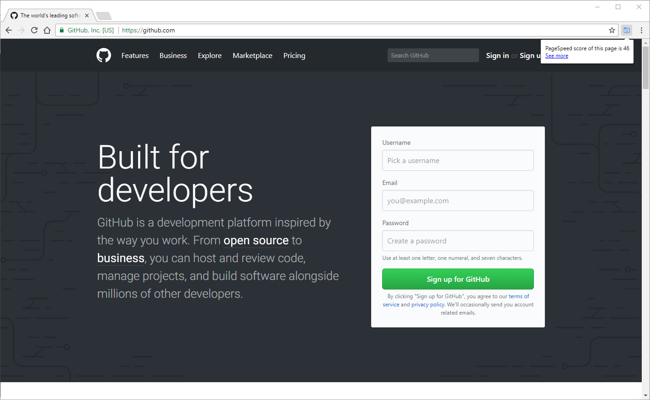Click the browser forward arrow
Screen dimensions: 650x400
pyautogui.click(x=21, y=30)
